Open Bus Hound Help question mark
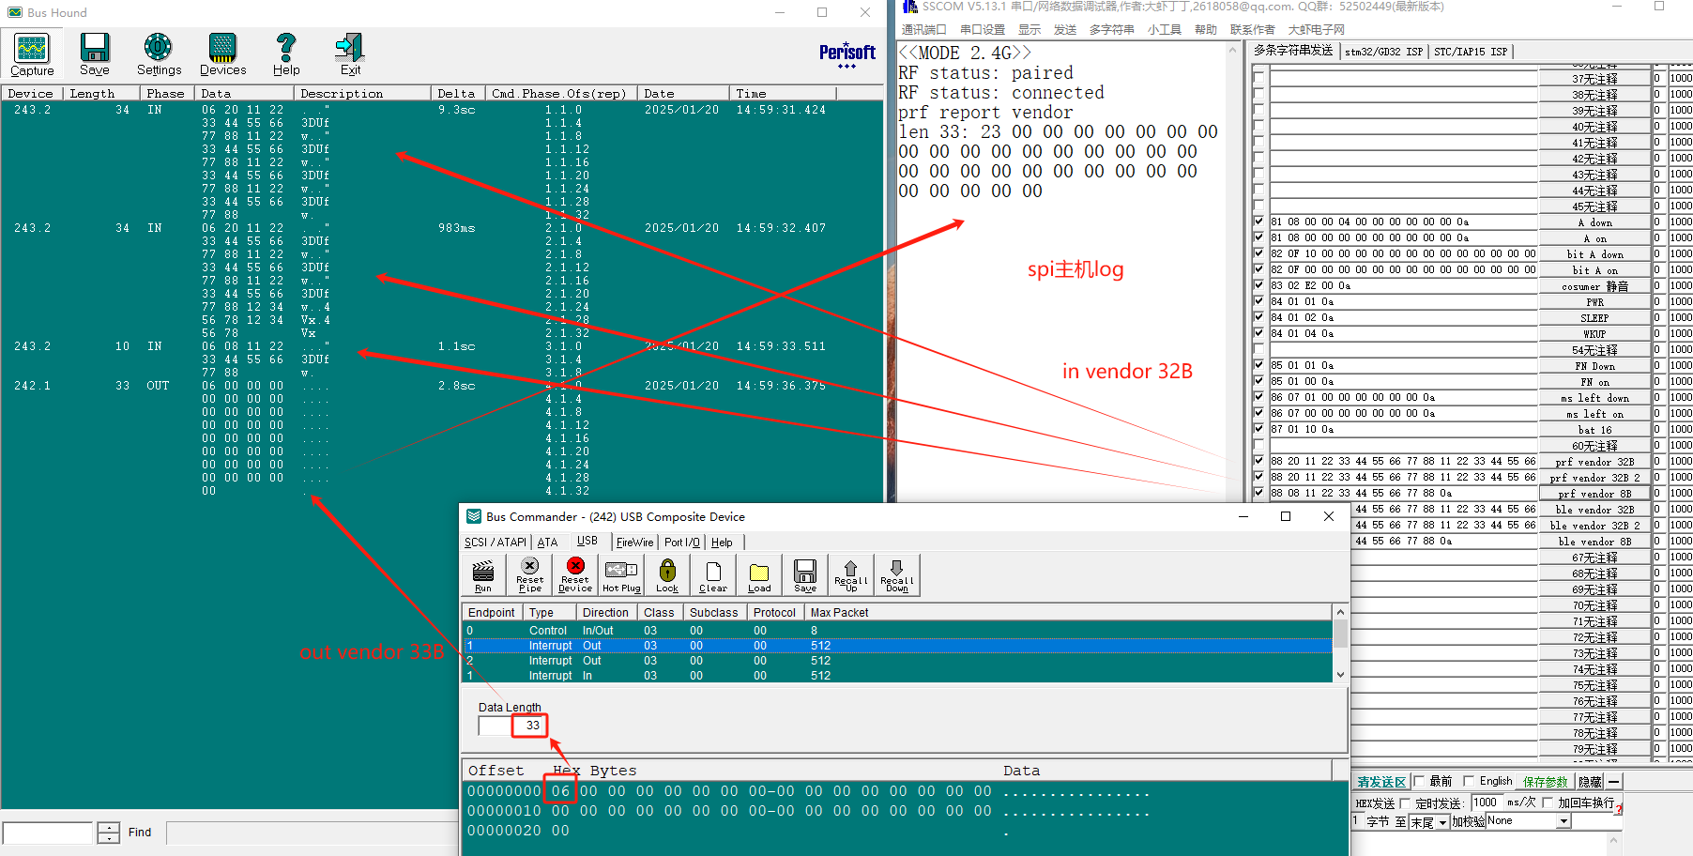Screen dimensions: 1693x856 point(286,54)
